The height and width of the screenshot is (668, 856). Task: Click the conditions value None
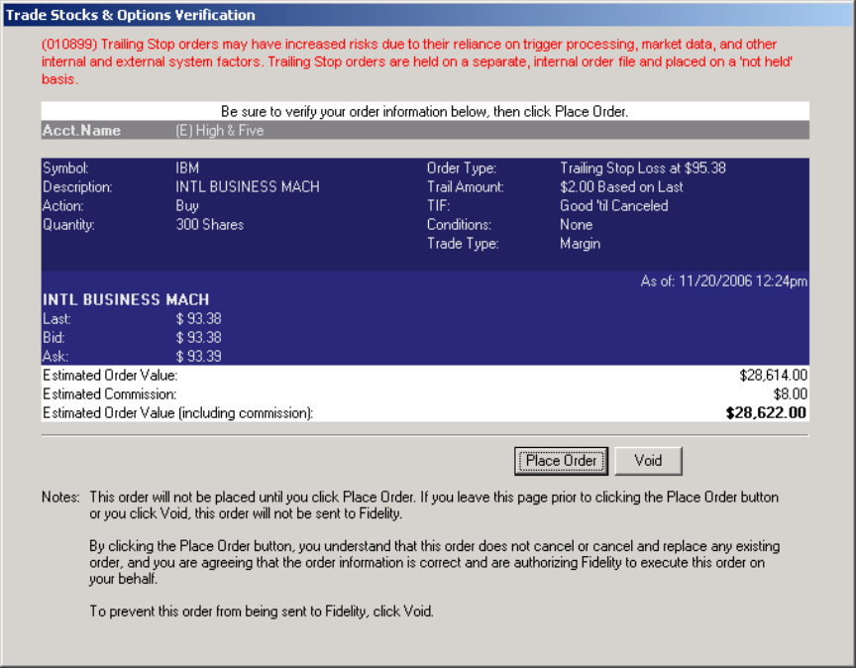pyautogui.click(x=576, y=225)
